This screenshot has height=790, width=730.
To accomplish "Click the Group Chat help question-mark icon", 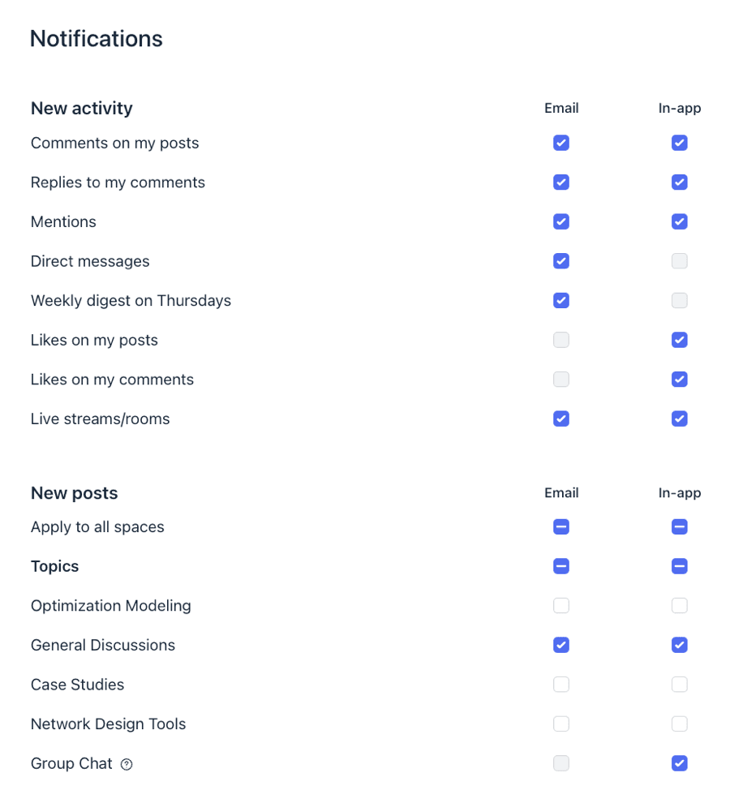I will tap(127, 764).
